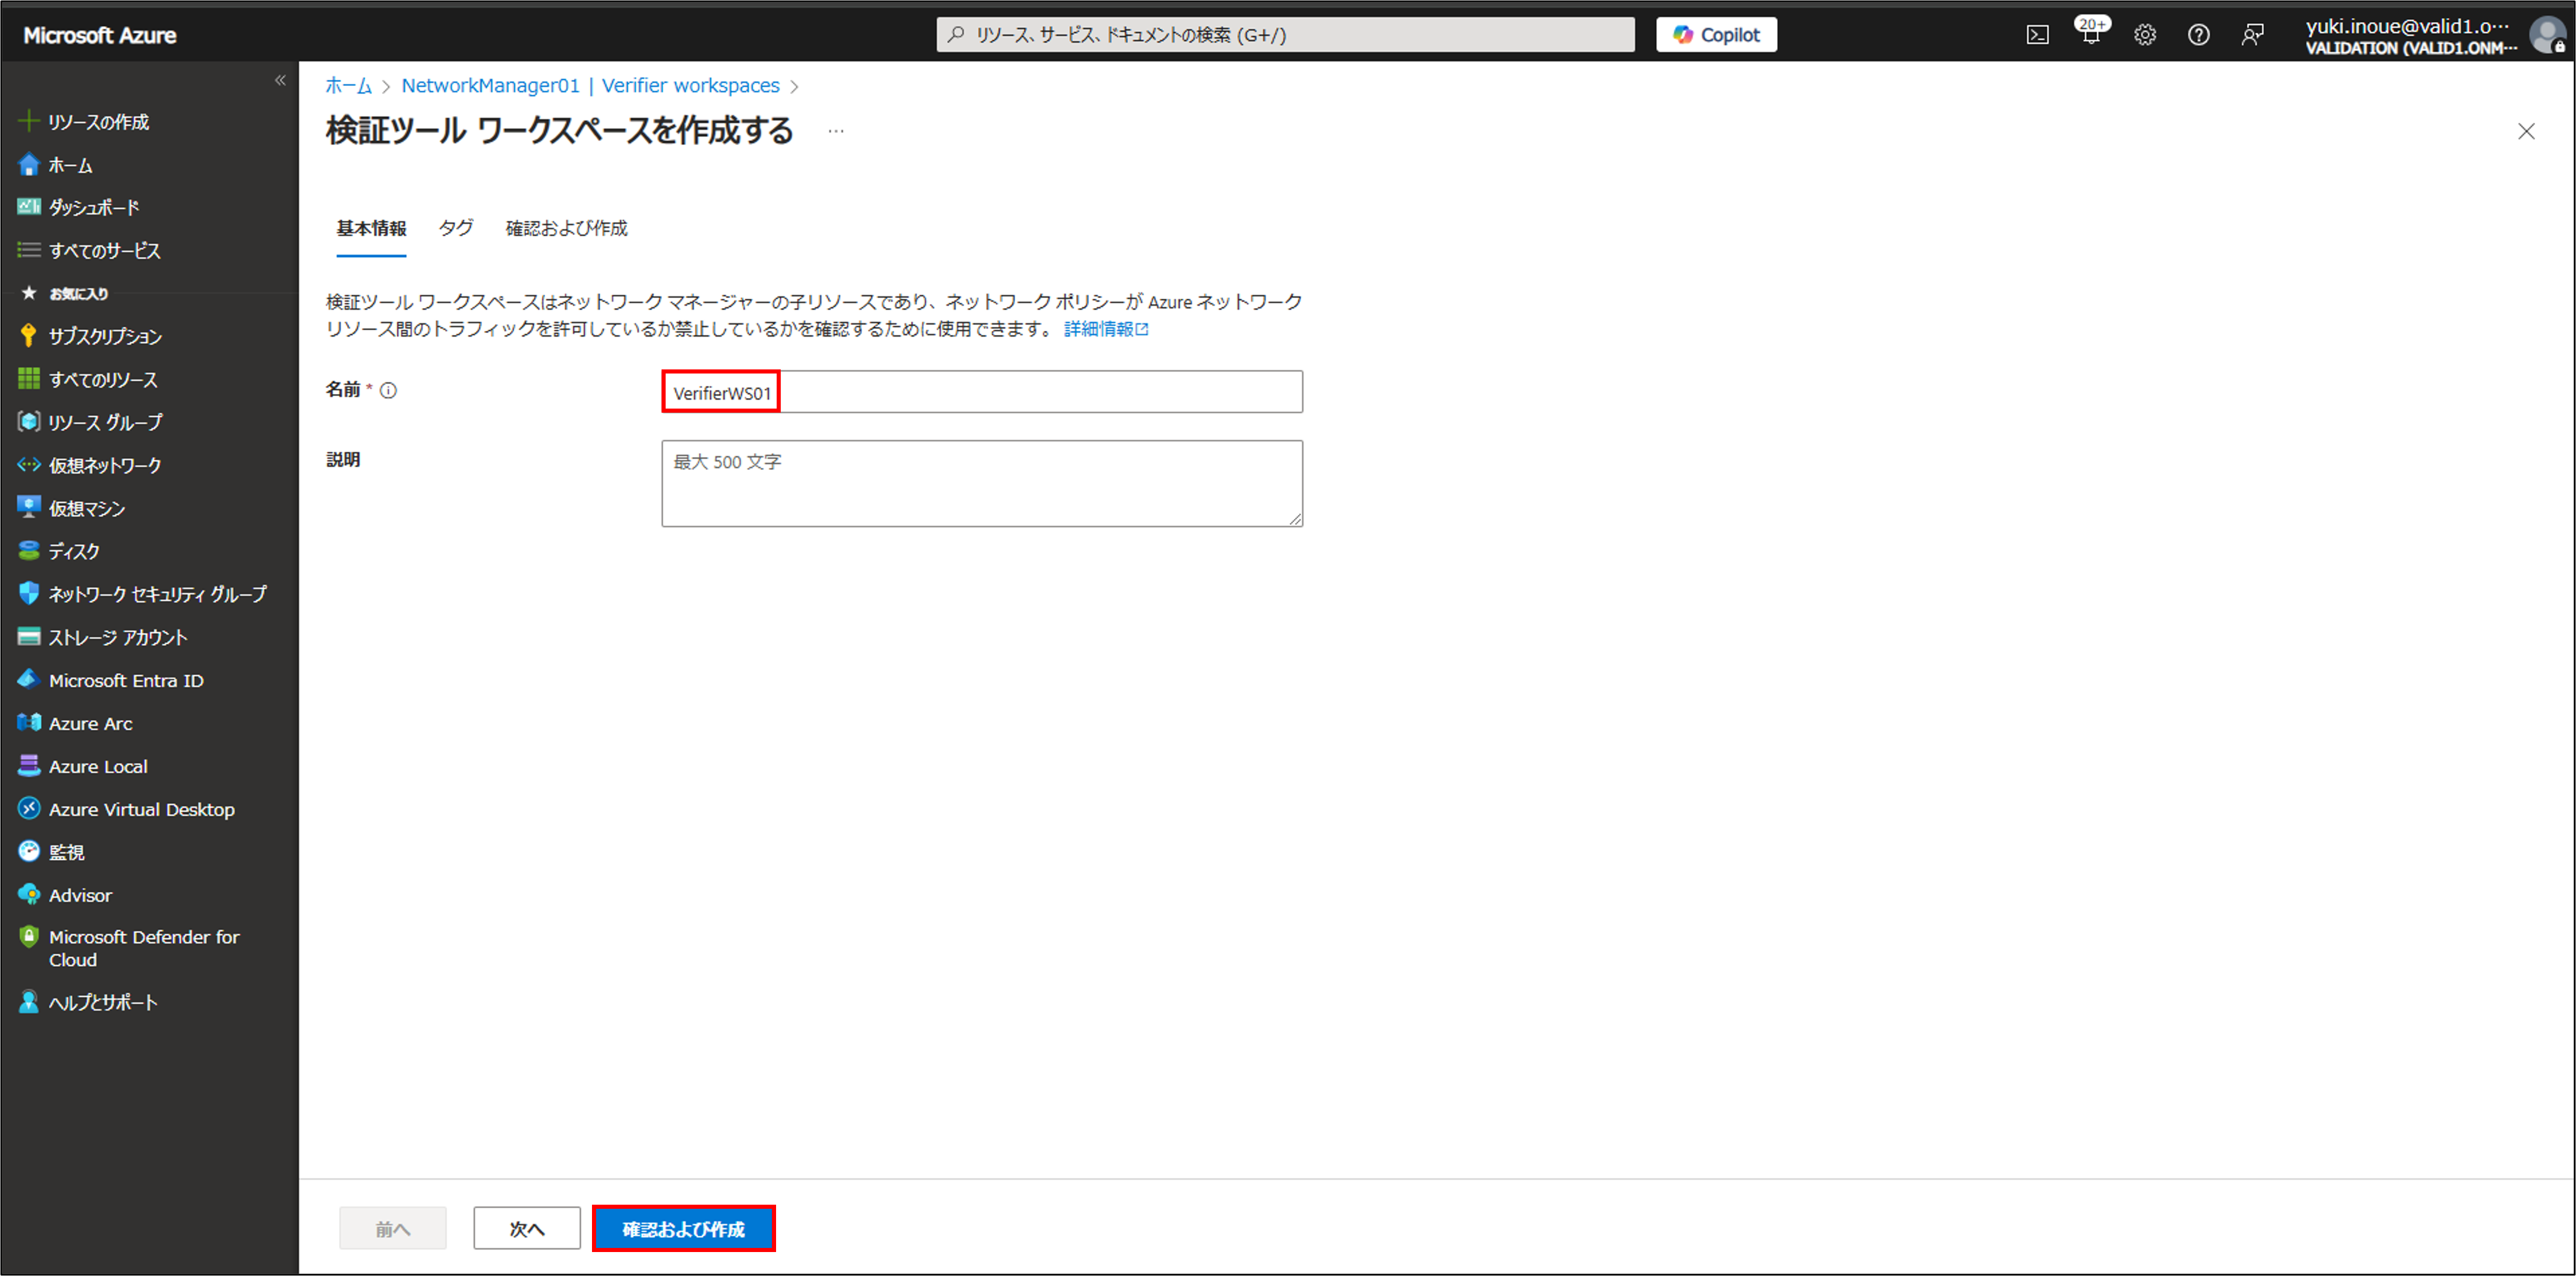The image size is (2576, 1276).
Task: Open the Copilot button
Action: coord(1716,35)
